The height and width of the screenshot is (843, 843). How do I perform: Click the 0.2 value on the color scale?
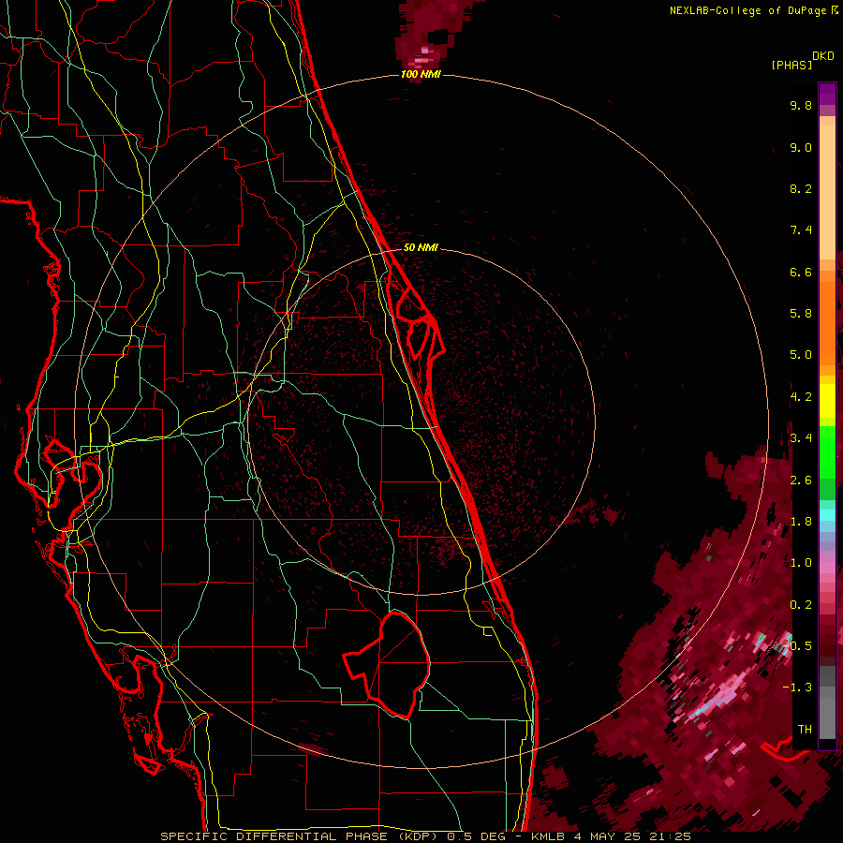point(801,605)
